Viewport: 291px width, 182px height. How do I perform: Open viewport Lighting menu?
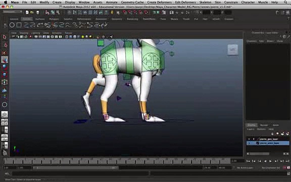tap(36, 33)
